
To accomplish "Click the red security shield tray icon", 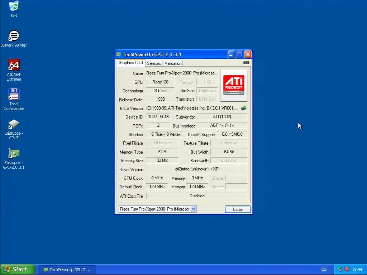I will pos(347,269).
